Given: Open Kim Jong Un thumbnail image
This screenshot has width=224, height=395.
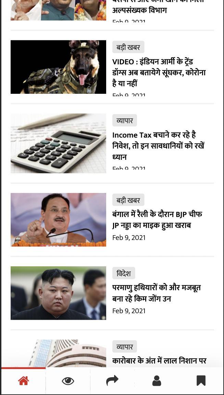Looking at the screenshot, I should [58, 293].
